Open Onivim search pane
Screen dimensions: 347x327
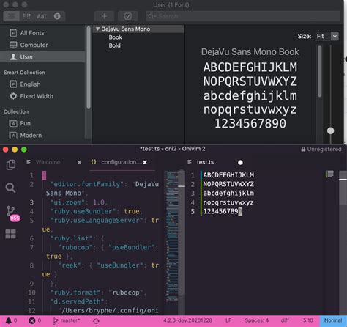[x=11, y=188]
